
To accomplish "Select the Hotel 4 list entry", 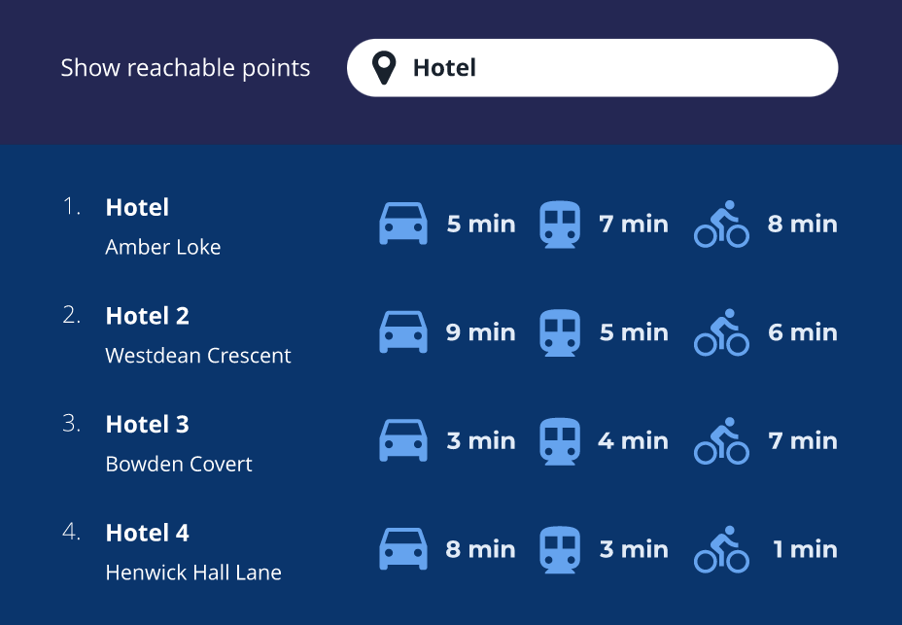I will click(x=148, y=533).
